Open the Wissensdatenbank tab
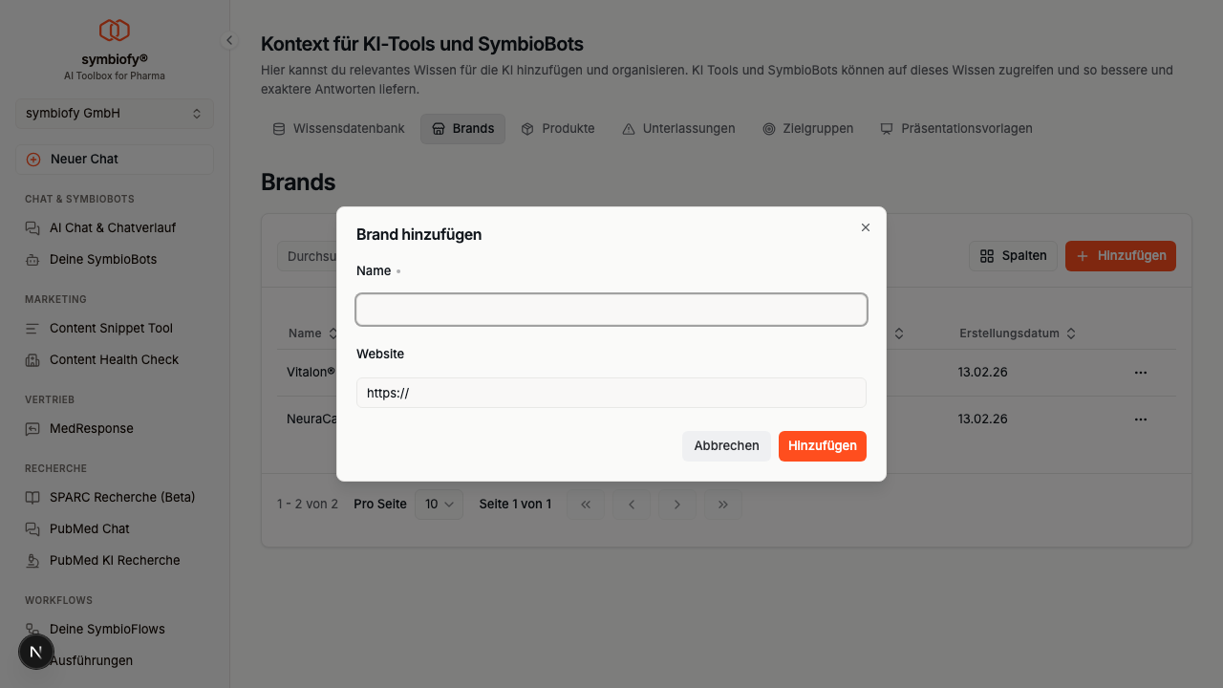The height and width of the screenshot is (688, 1223). (x=339, y=129)
